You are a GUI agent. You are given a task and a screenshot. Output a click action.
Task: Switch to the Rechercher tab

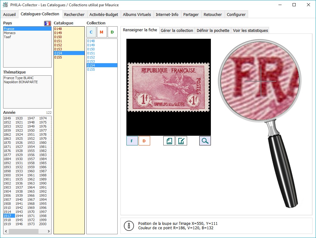click(x=74, y=14)
